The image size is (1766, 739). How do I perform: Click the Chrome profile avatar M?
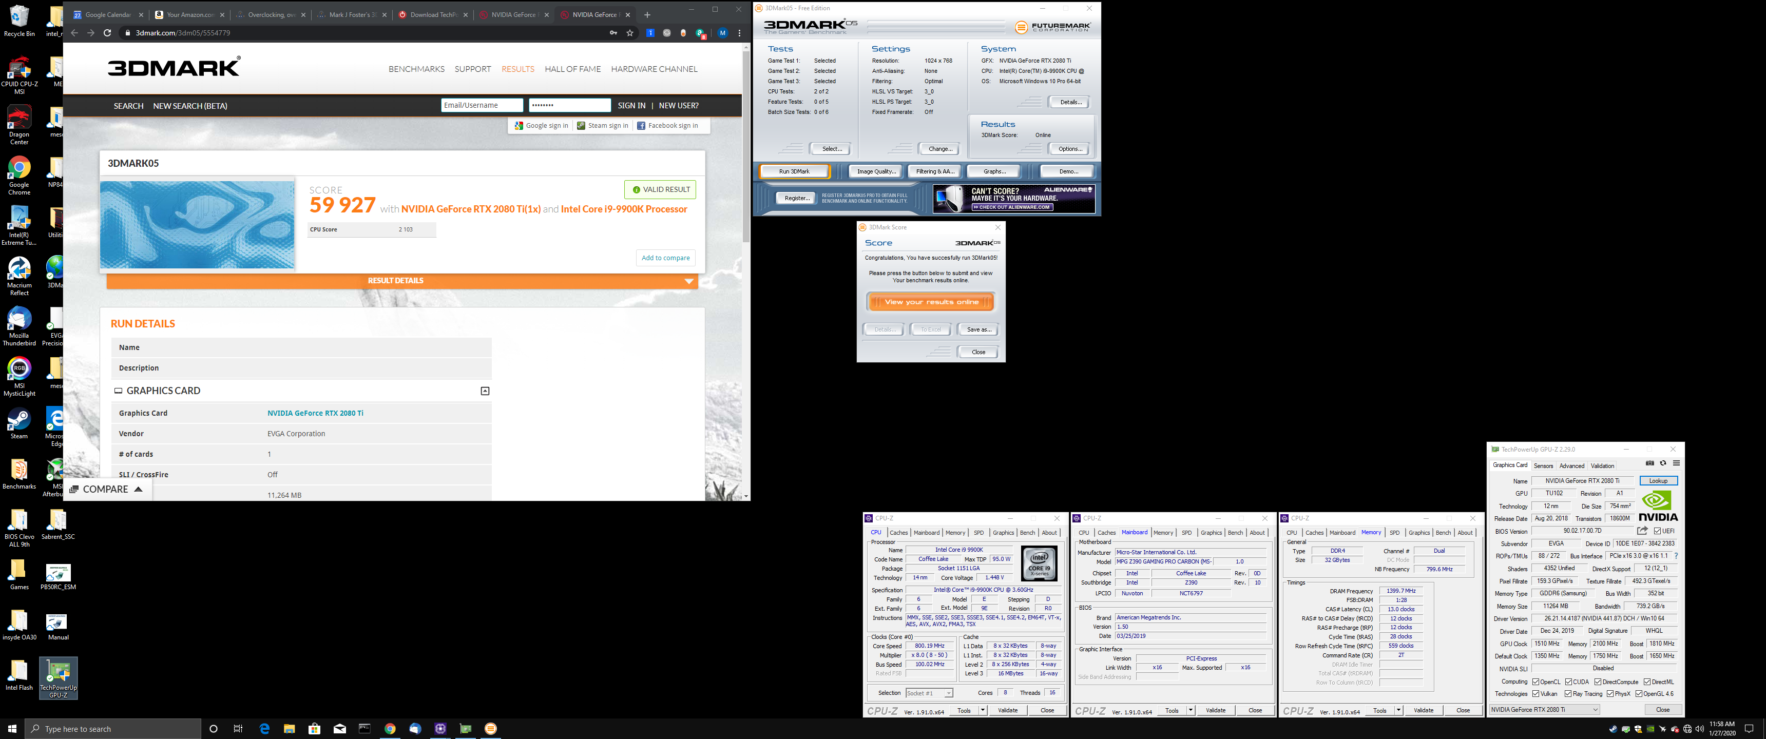pyautogui.click(x=723, y=33)
